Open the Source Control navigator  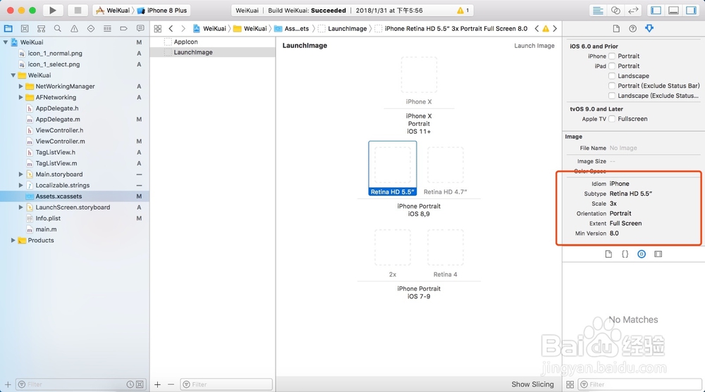pos(25,28)
